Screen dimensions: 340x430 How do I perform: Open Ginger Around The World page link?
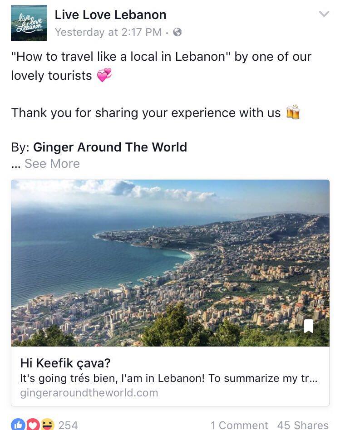(110, 147)
